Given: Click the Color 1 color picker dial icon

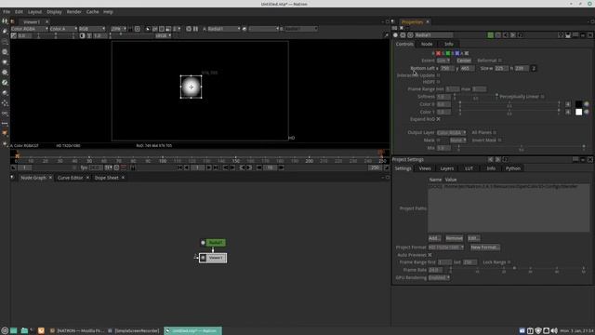Looking at the screenshot, I should pos(587,112).
